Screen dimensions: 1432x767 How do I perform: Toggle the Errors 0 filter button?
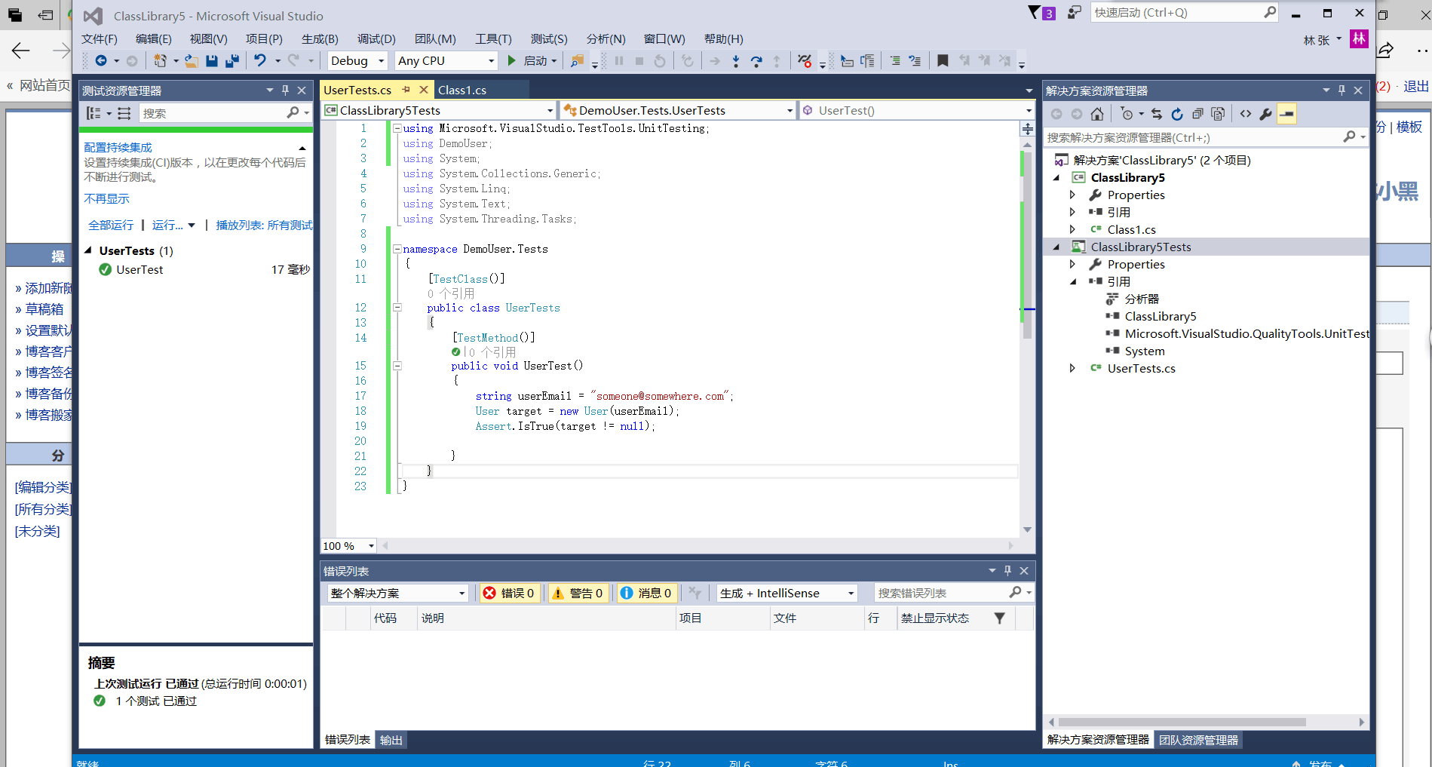(x=509, y=594)
